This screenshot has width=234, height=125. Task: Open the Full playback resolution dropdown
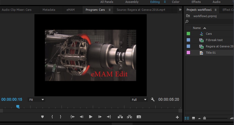139,100
